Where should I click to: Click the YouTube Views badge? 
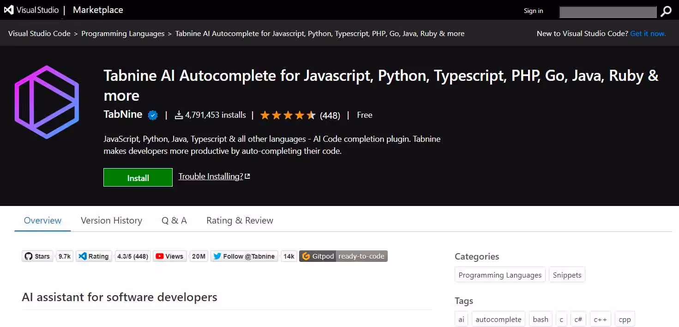[x=170, y=256]
